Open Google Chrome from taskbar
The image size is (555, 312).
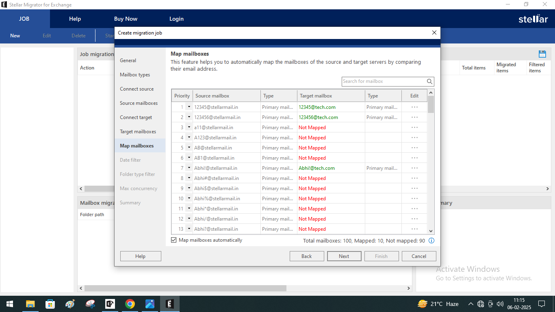[x=130, y=304]
